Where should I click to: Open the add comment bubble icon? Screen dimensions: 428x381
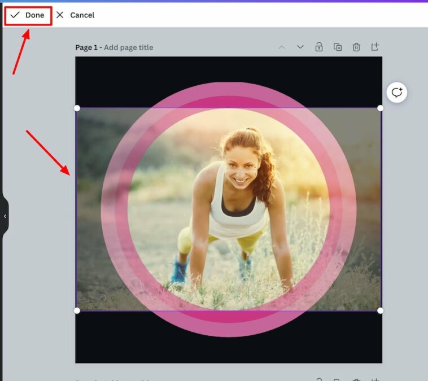(x=397, y=93)
